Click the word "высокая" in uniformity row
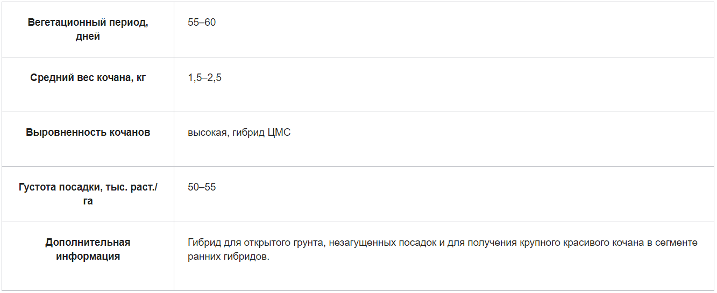The image size is (717, 293). pos(207,133)
